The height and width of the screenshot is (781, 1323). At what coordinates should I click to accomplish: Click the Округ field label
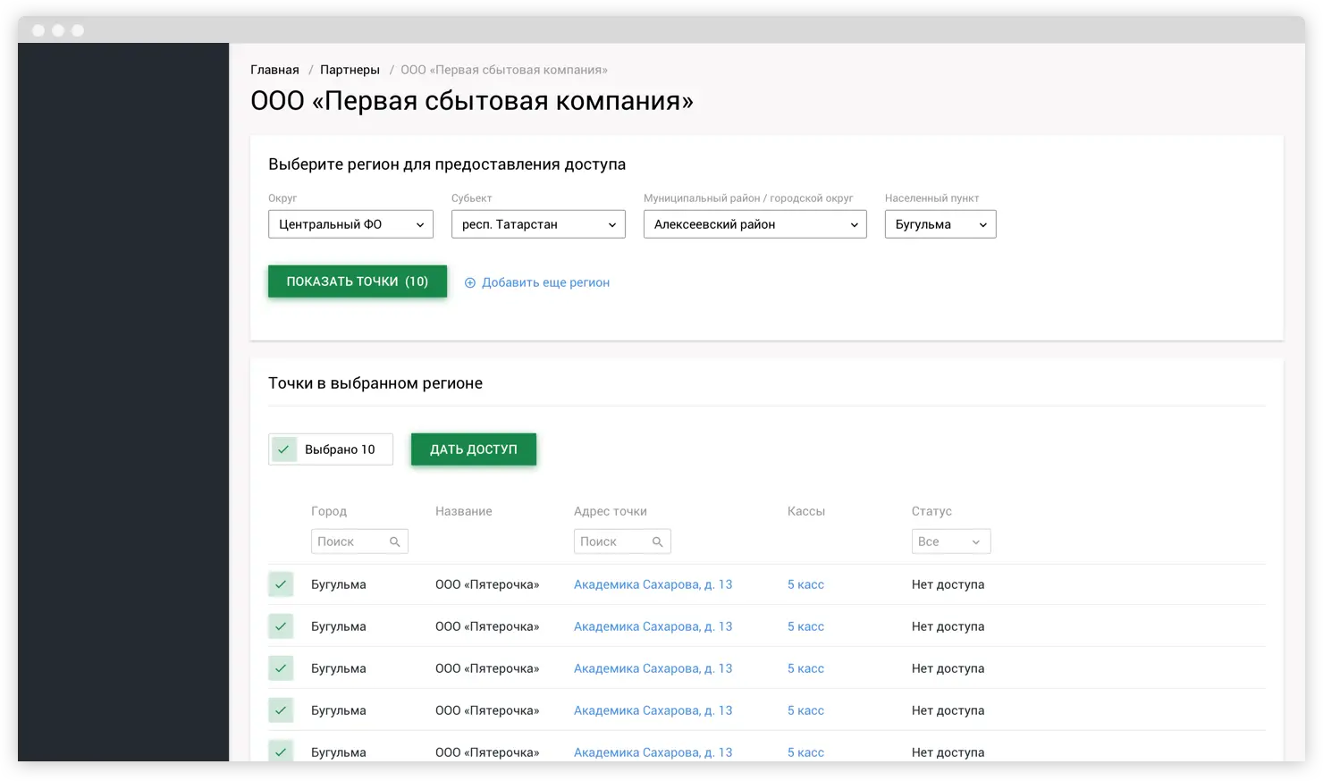point(282,198)
